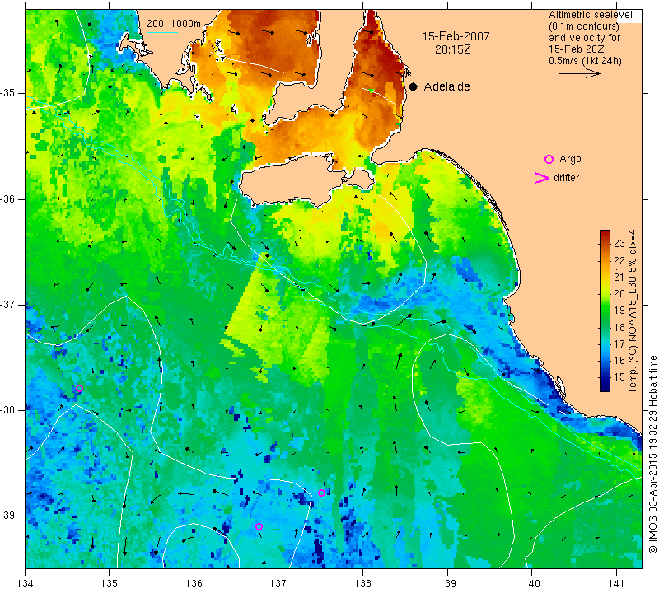659x593 pixels.
Task: Click the 21 value on temperature scale
Action: [619, 277]
